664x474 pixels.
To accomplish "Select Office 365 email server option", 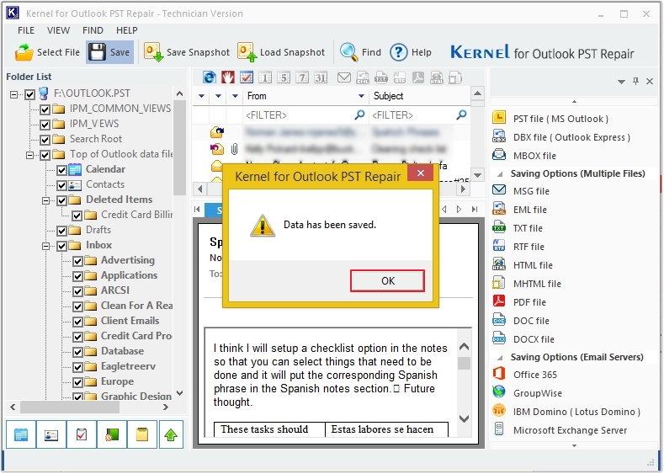I will [x=535, y=375].
